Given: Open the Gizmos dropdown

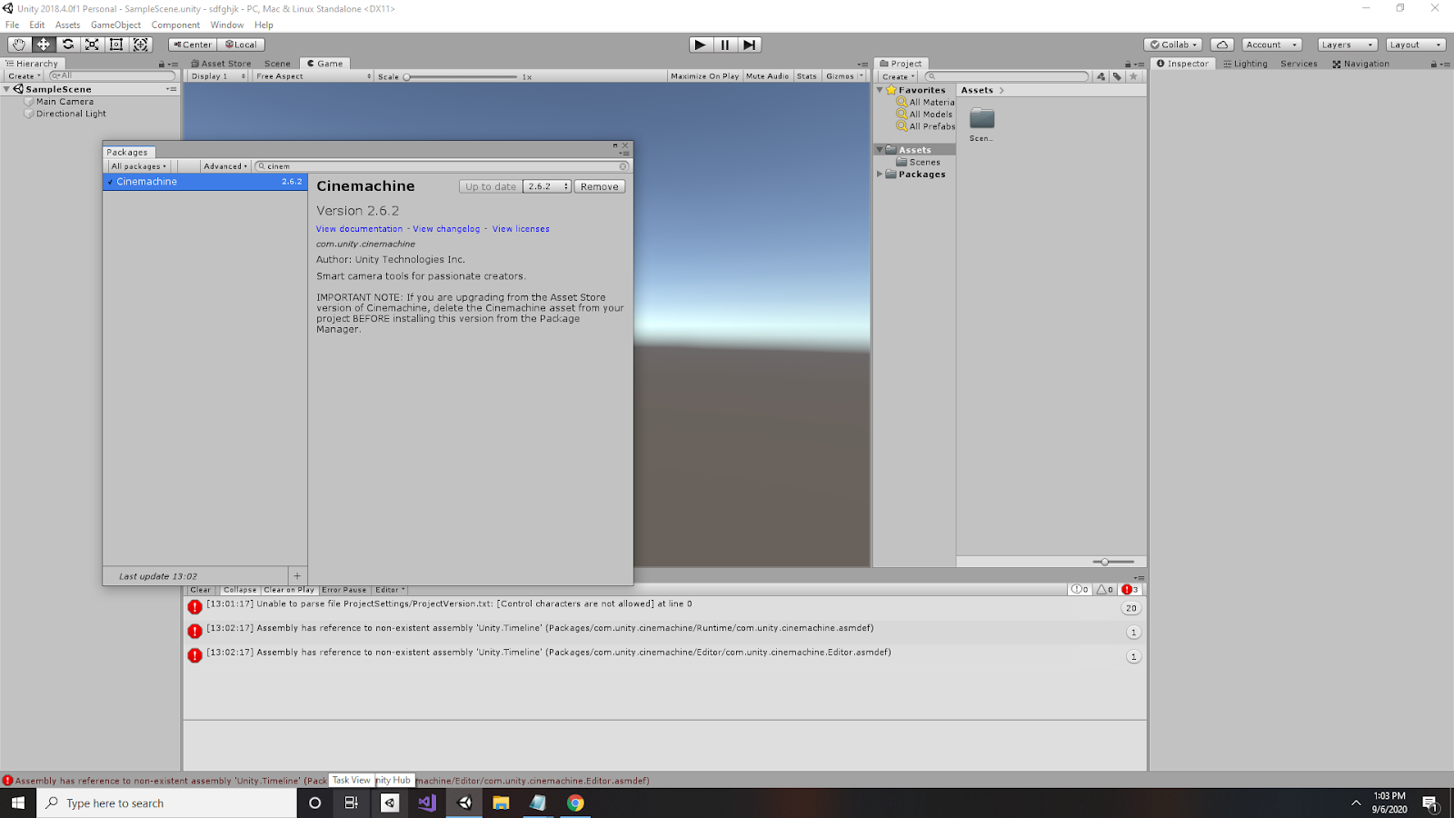Looking at the screenshot, I should point(844,76).
